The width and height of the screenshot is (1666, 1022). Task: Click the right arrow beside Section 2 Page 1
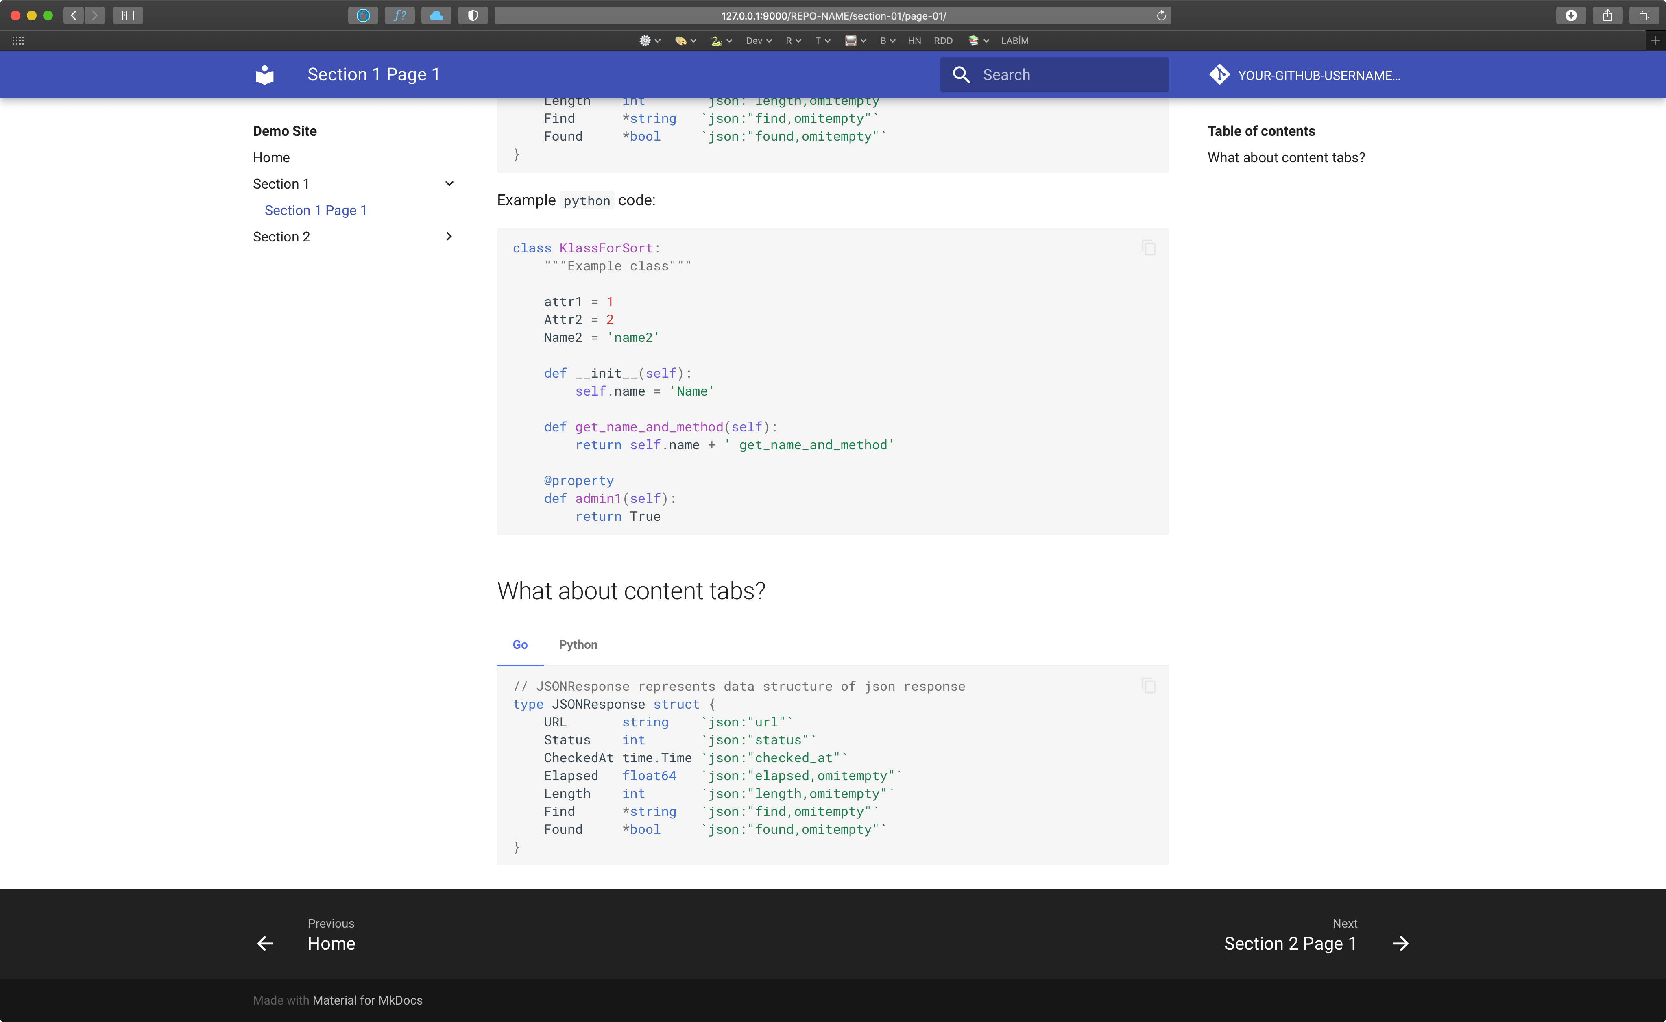1401,943
